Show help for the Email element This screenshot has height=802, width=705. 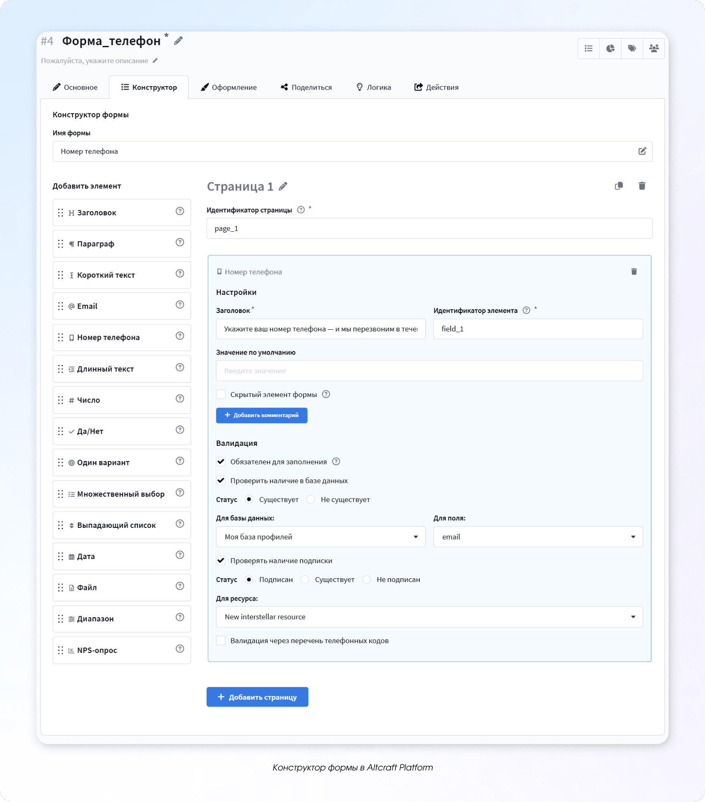pos(180,305)
